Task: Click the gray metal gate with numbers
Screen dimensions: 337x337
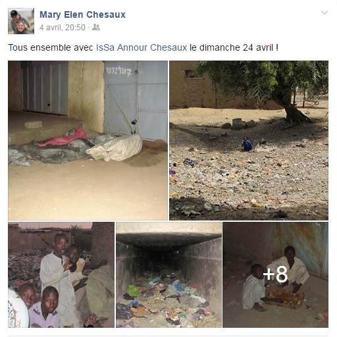Action: point(136,101)
